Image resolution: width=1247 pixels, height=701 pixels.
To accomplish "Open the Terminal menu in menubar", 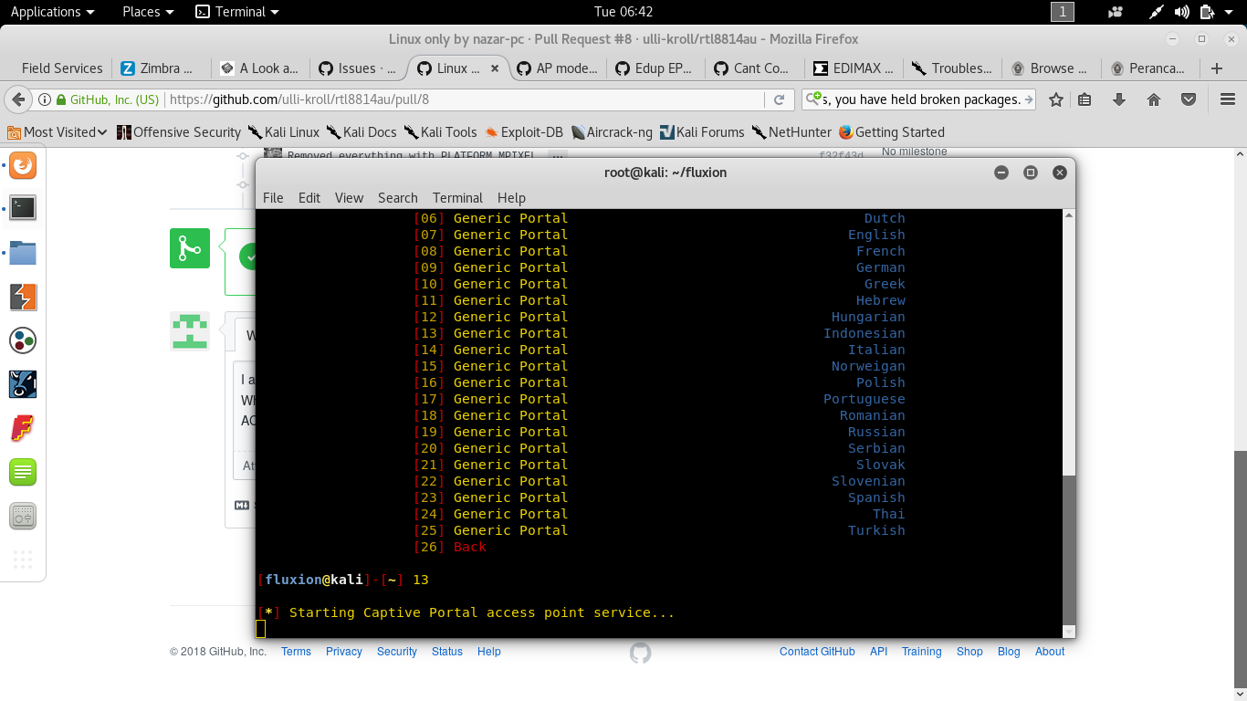I will point(457,198).
